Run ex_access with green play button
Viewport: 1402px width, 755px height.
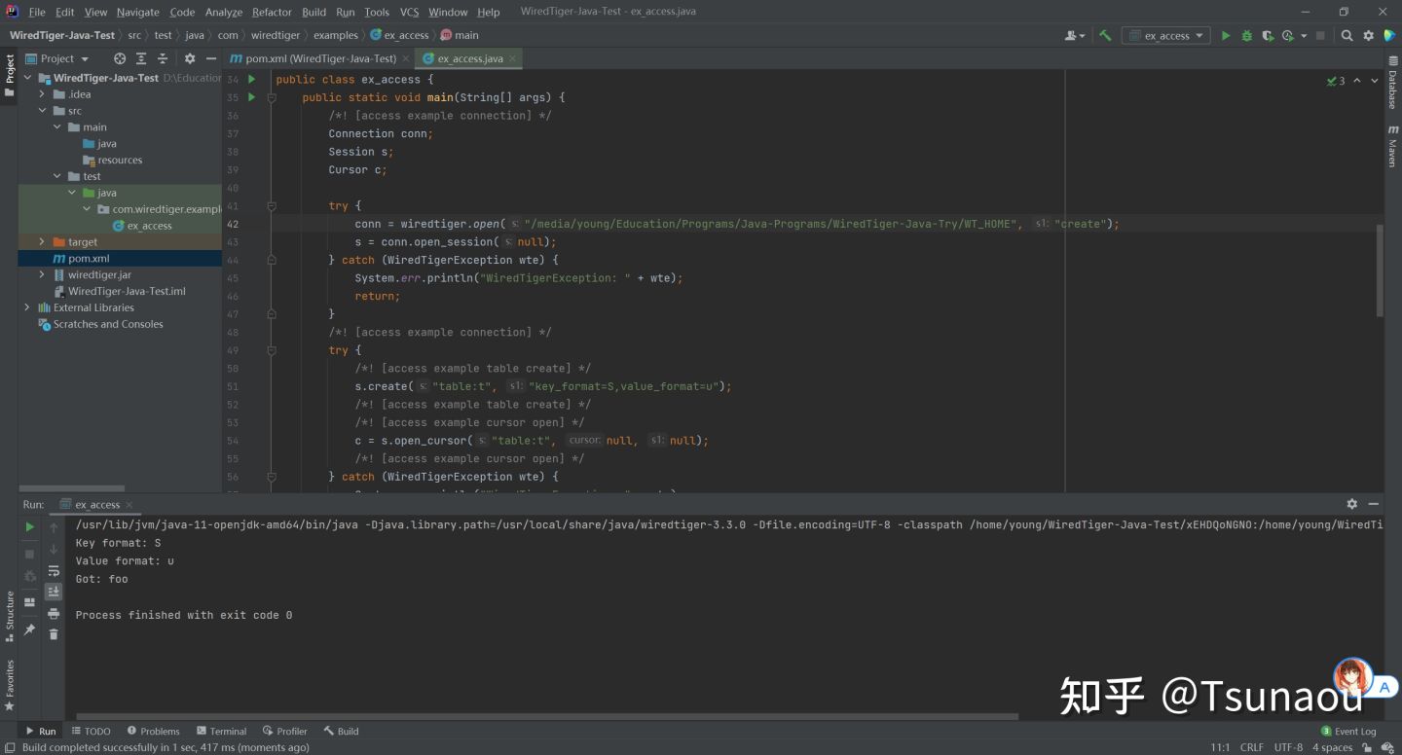tap(1226, 35)
